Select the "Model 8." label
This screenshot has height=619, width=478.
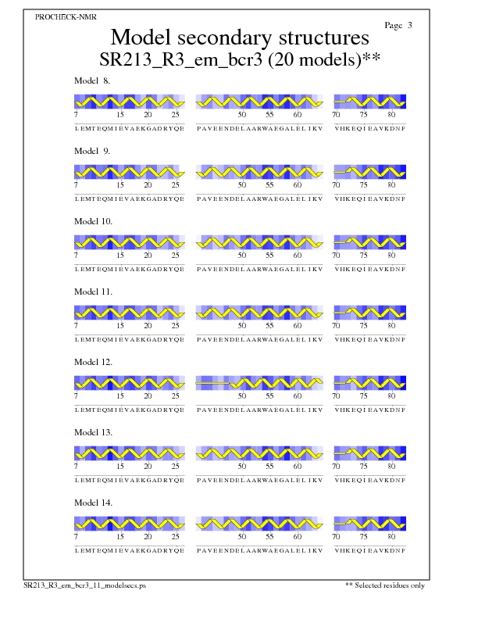(x=93, y=81)
